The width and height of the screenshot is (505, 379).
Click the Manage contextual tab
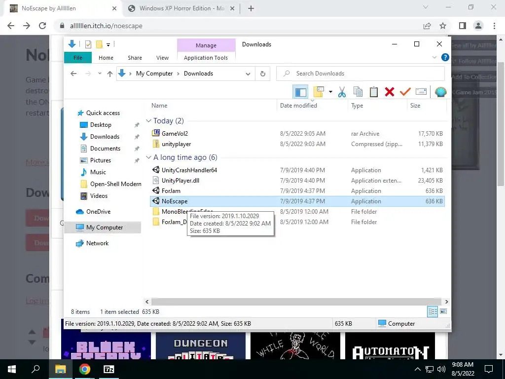(x=206, y=45)
